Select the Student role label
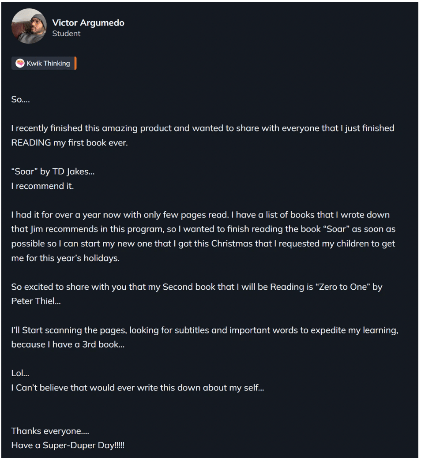The width and height of the screenshot is (421, 464). pyautogui.click(x=66, y=34)
